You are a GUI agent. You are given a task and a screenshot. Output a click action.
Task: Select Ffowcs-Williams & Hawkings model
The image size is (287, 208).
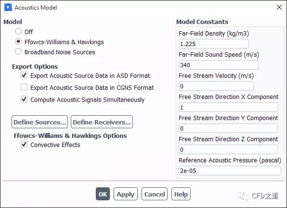[18, 42]
